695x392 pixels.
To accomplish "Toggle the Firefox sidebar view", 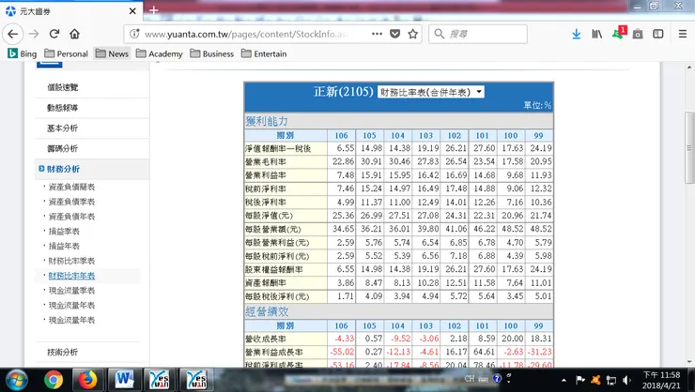I will (x=658, y=34).
